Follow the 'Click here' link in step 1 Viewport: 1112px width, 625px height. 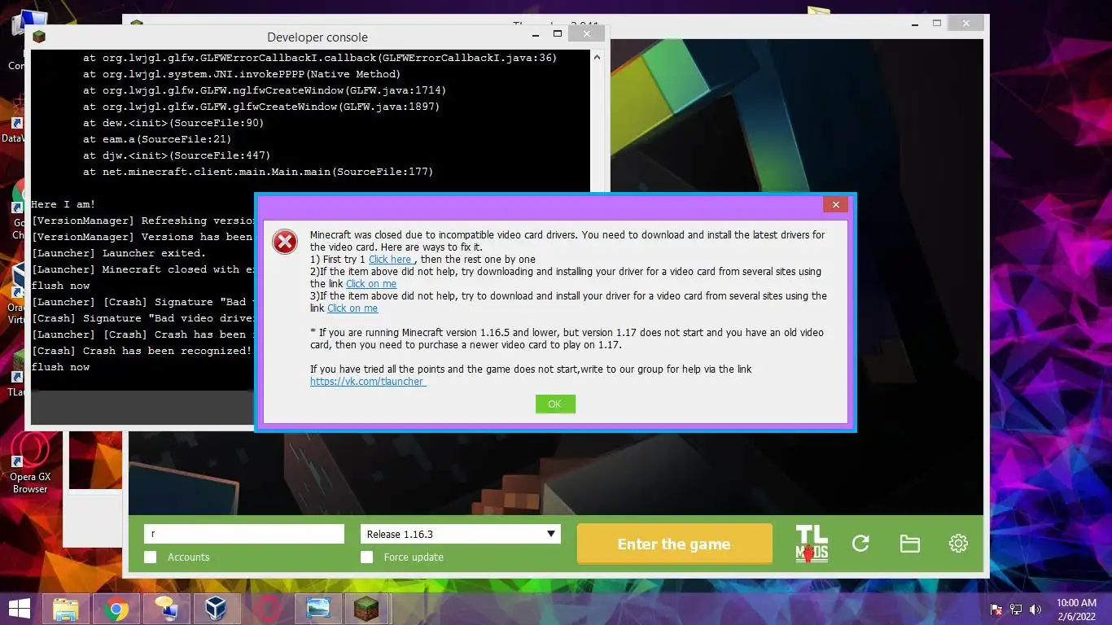390,260
